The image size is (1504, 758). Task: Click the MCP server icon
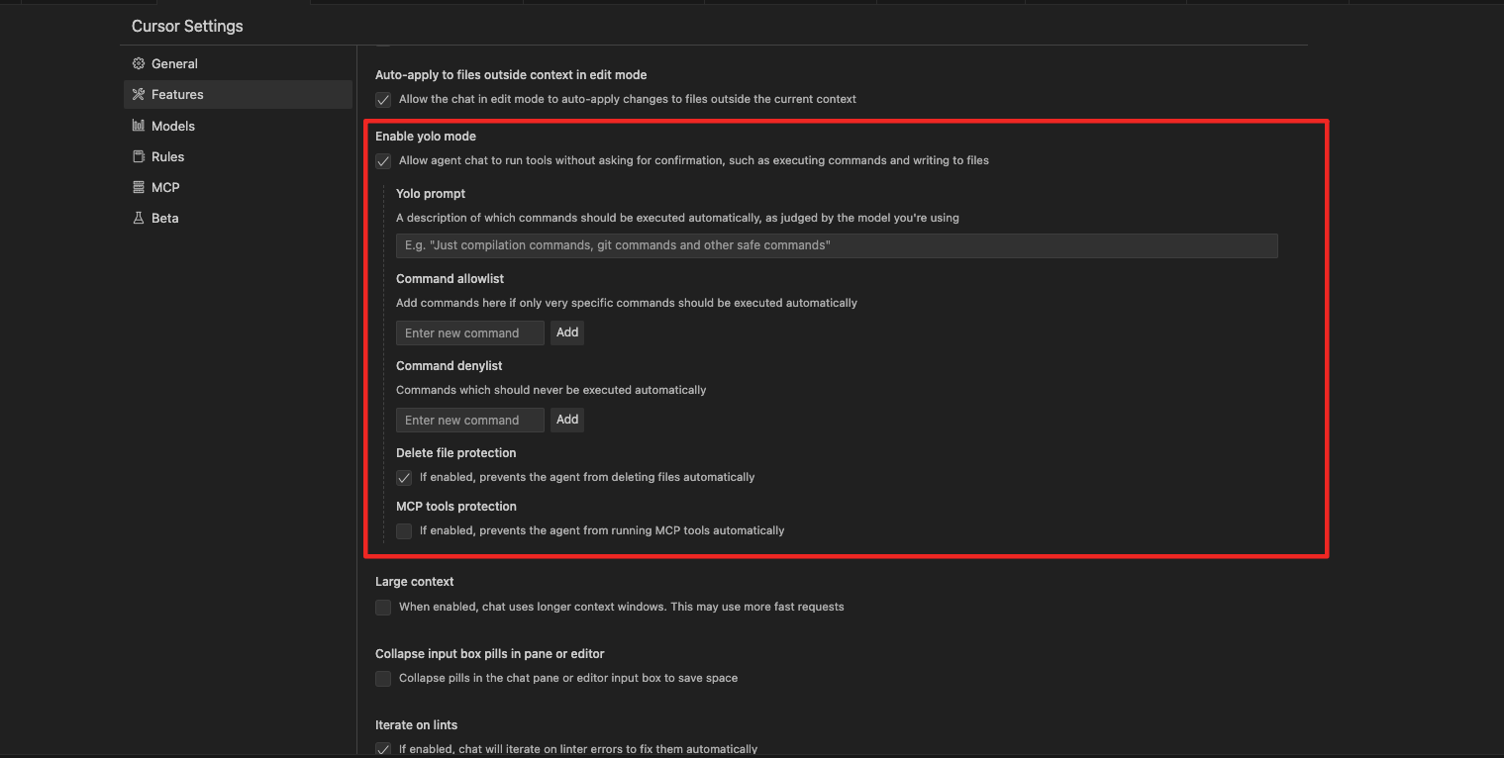tap(139, 187)
